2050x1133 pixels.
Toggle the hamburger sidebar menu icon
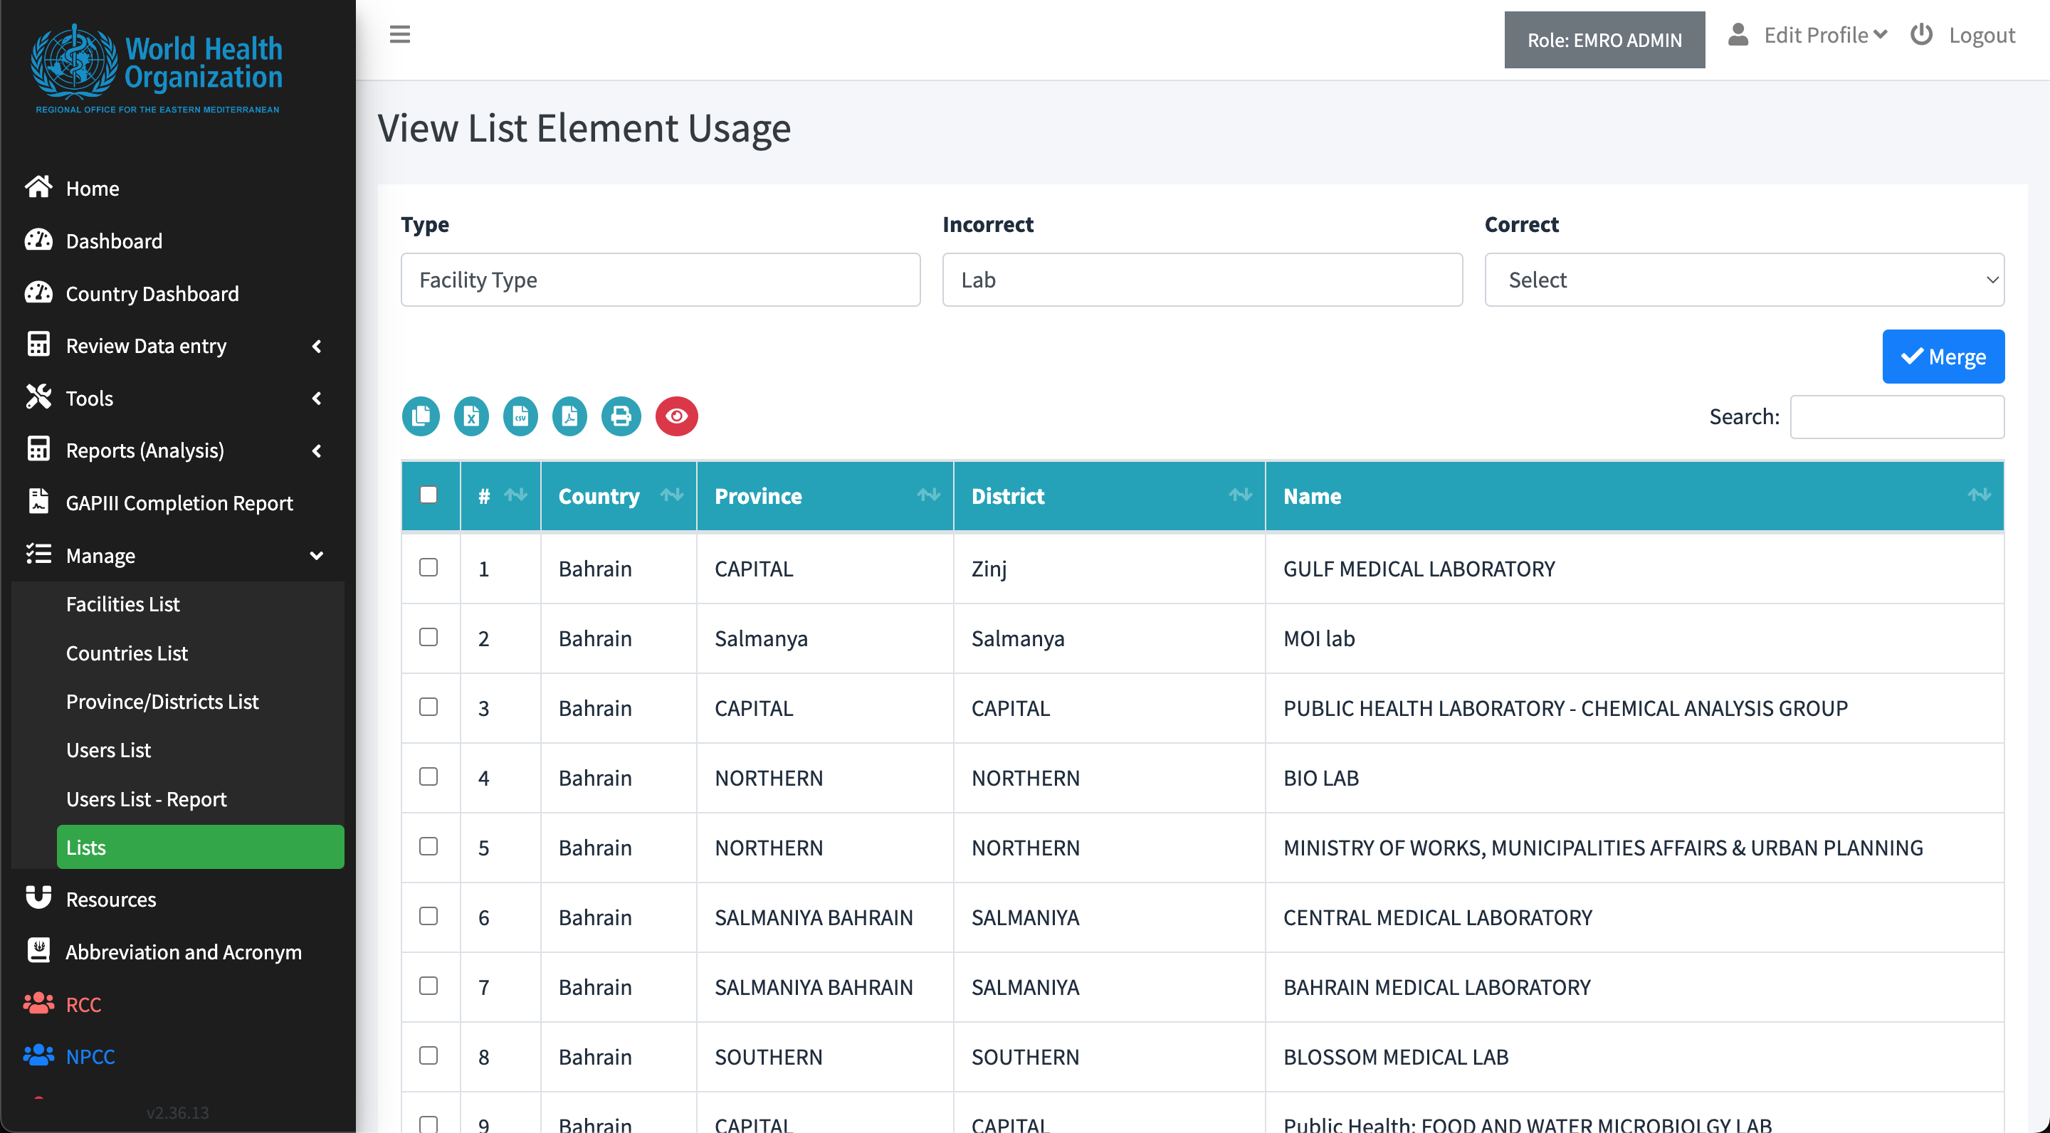coord(399,35)
